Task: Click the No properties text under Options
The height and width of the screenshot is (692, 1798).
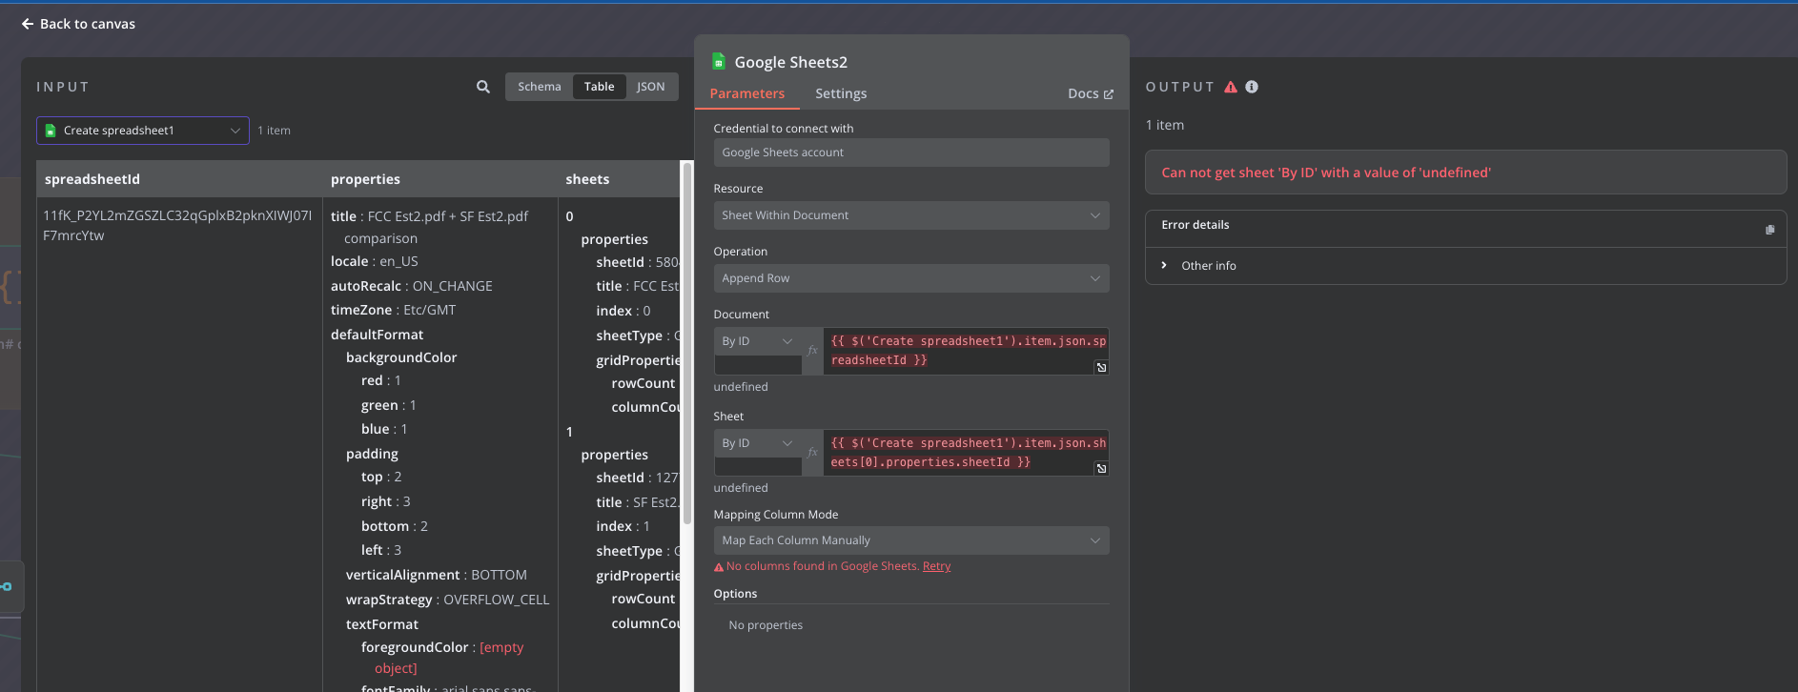Action: 766,625
